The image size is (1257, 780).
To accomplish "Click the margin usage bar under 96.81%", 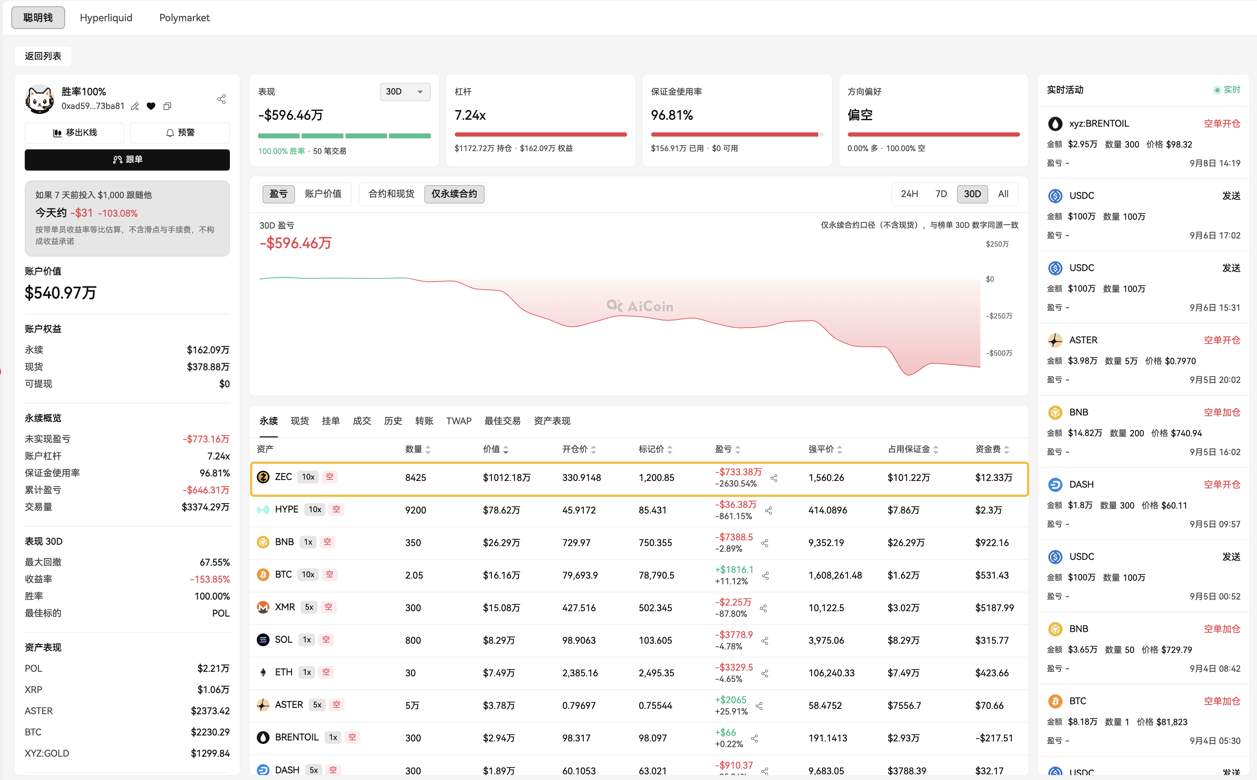I will 737,134.
